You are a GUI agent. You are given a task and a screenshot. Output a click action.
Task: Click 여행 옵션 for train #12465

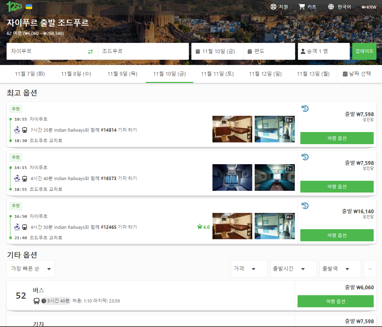coord(337,235)
